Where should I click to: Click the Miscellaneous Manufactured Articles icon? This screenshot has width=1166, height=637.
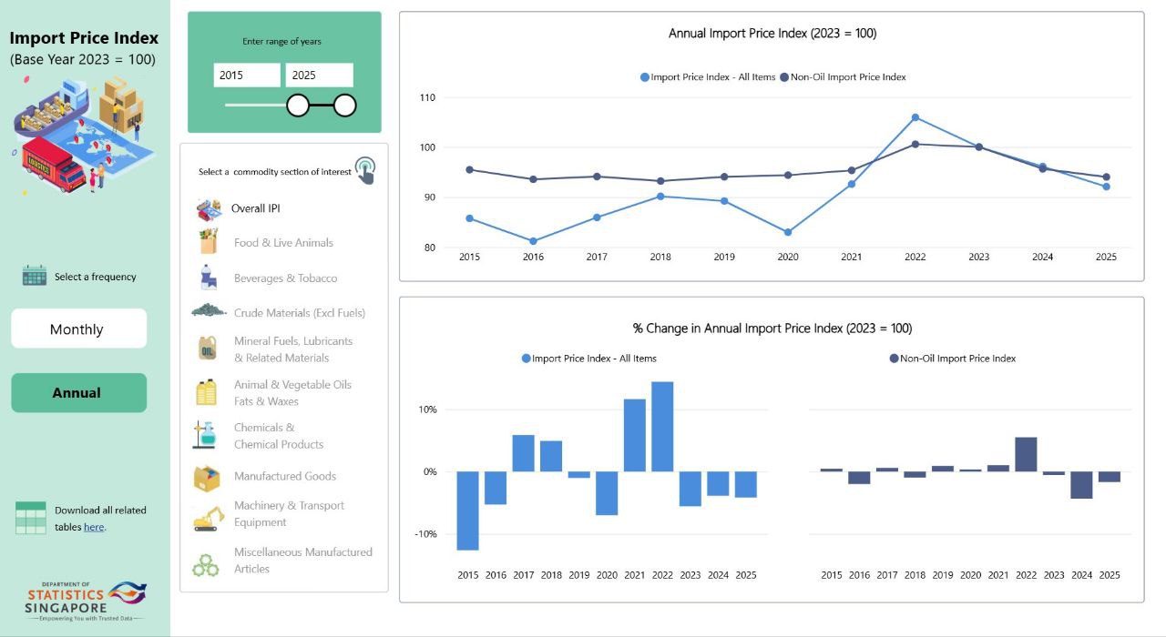pos(206,565)
